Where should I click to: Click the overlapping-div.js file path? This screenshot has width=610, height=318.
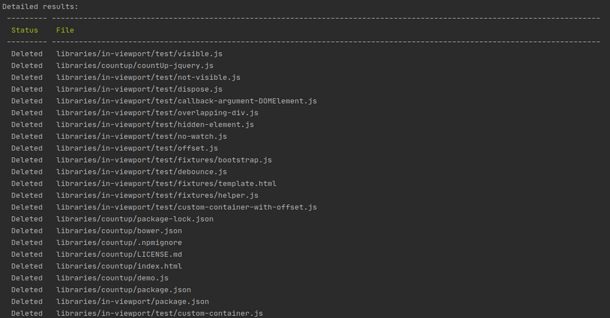click(157, 113)
